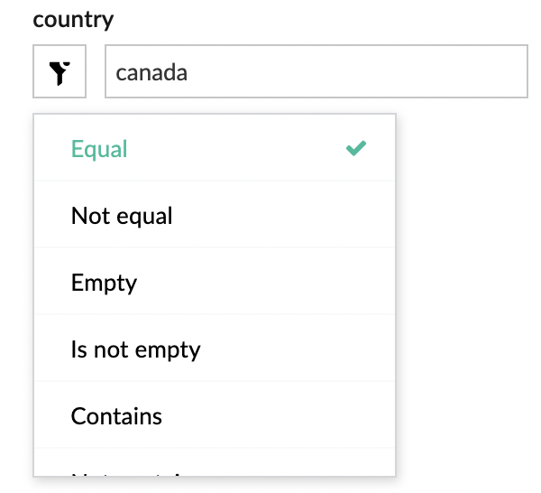Pick 'Is not empty' in the dropdown list
The image size is (541, 493).
pos(135,349)
